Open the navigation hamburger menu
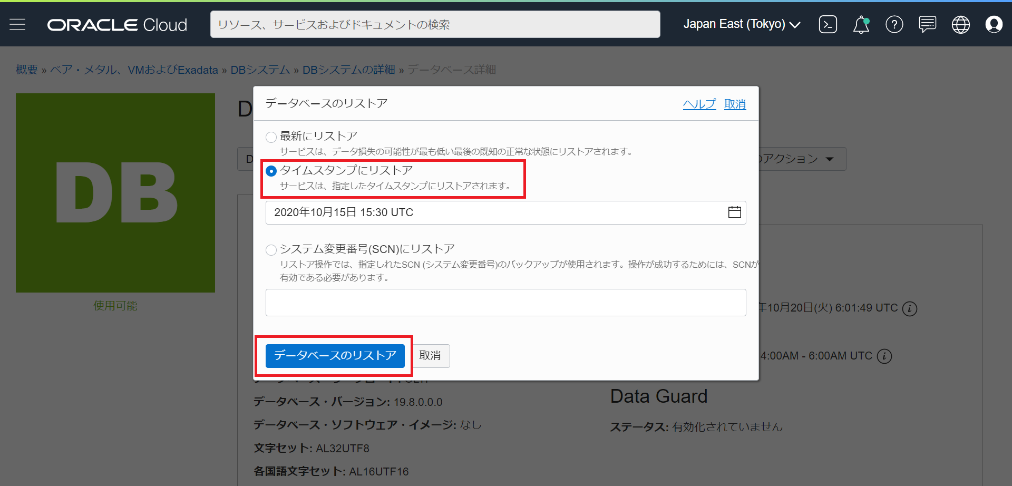 click(x=17, y=24)
